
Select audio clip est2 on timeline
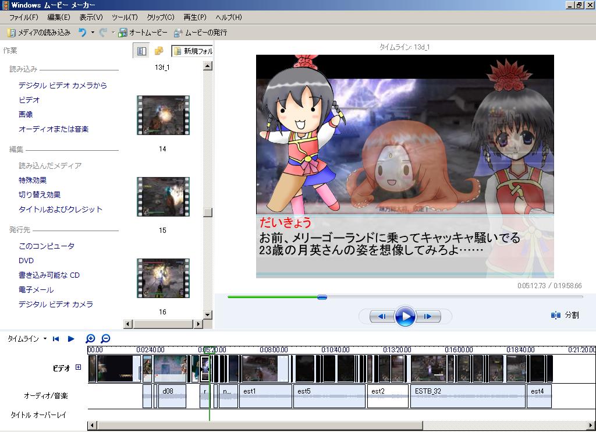click(x=388, y=396)
